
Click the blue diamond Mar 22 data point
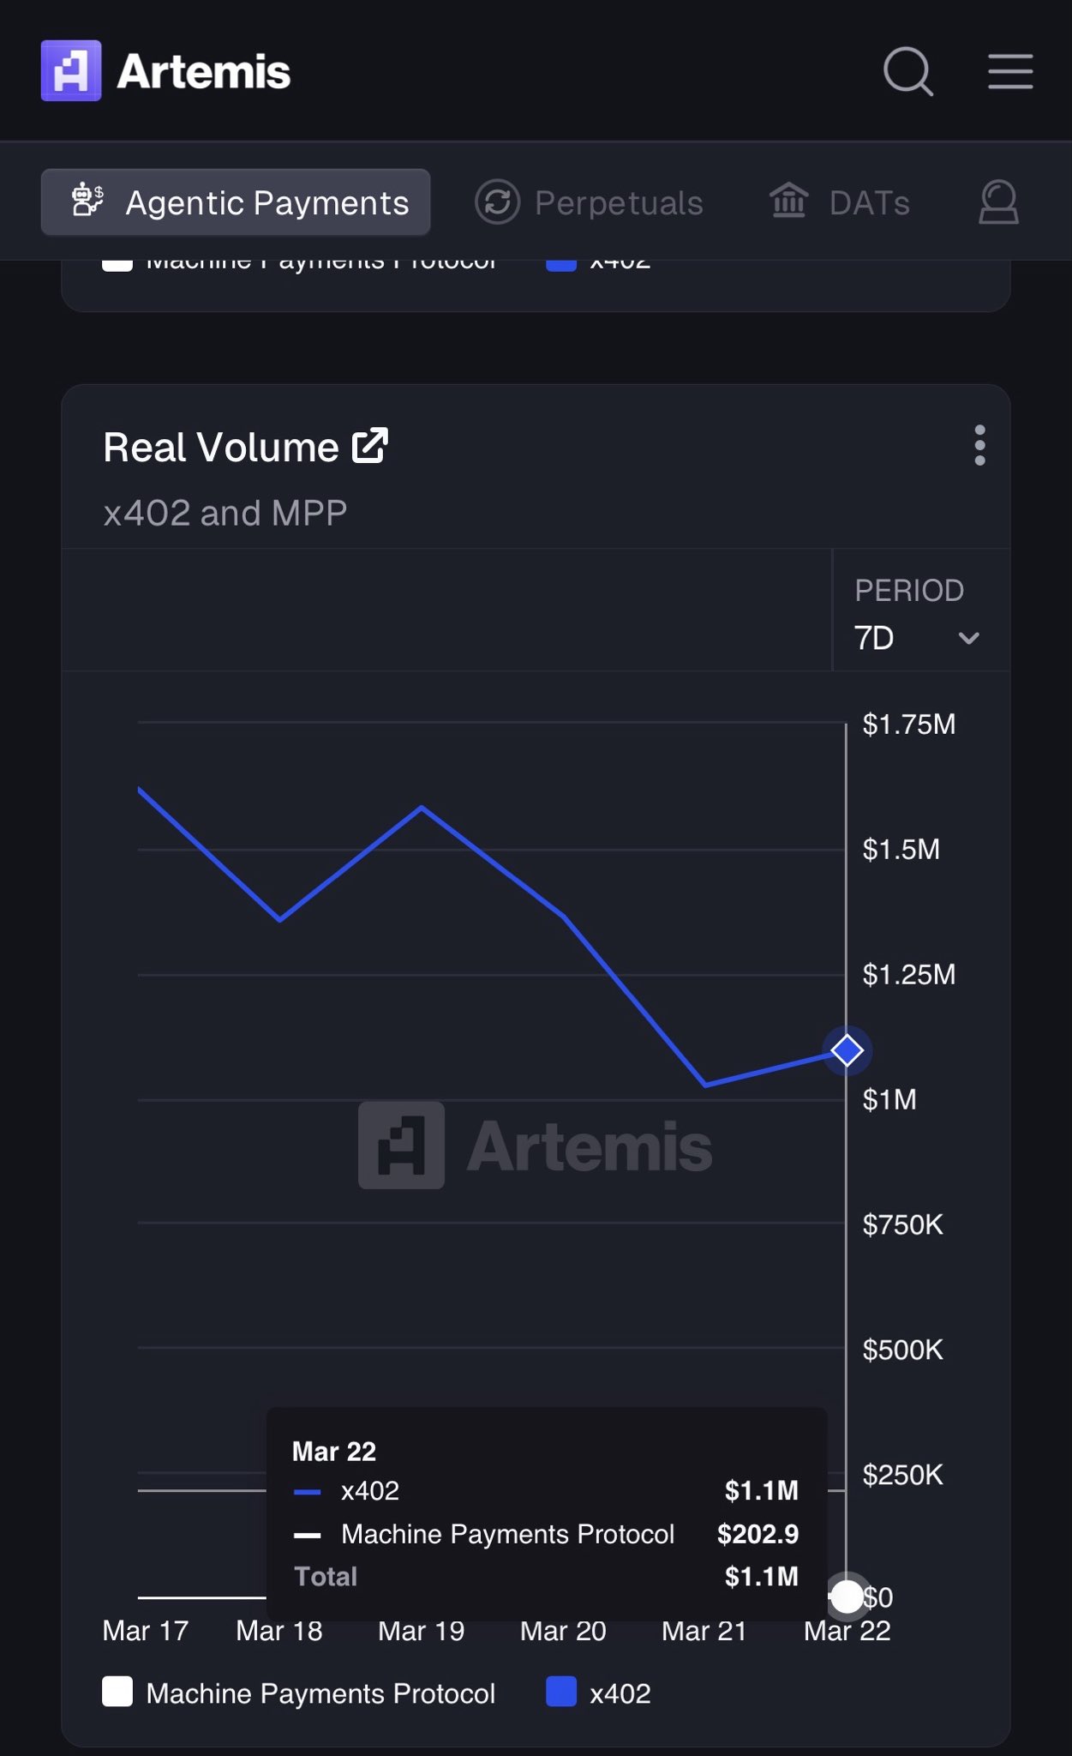[x=847, y=1050]
